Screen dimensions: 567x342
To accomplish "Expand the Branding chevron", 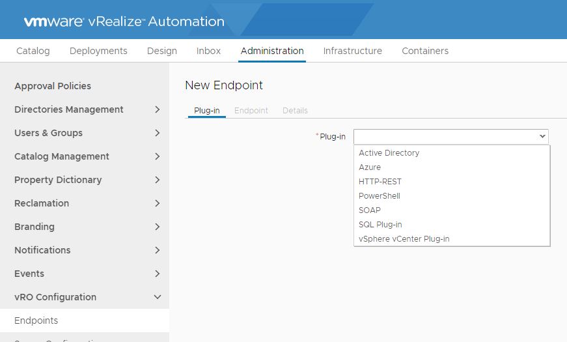I will [158, 227].
